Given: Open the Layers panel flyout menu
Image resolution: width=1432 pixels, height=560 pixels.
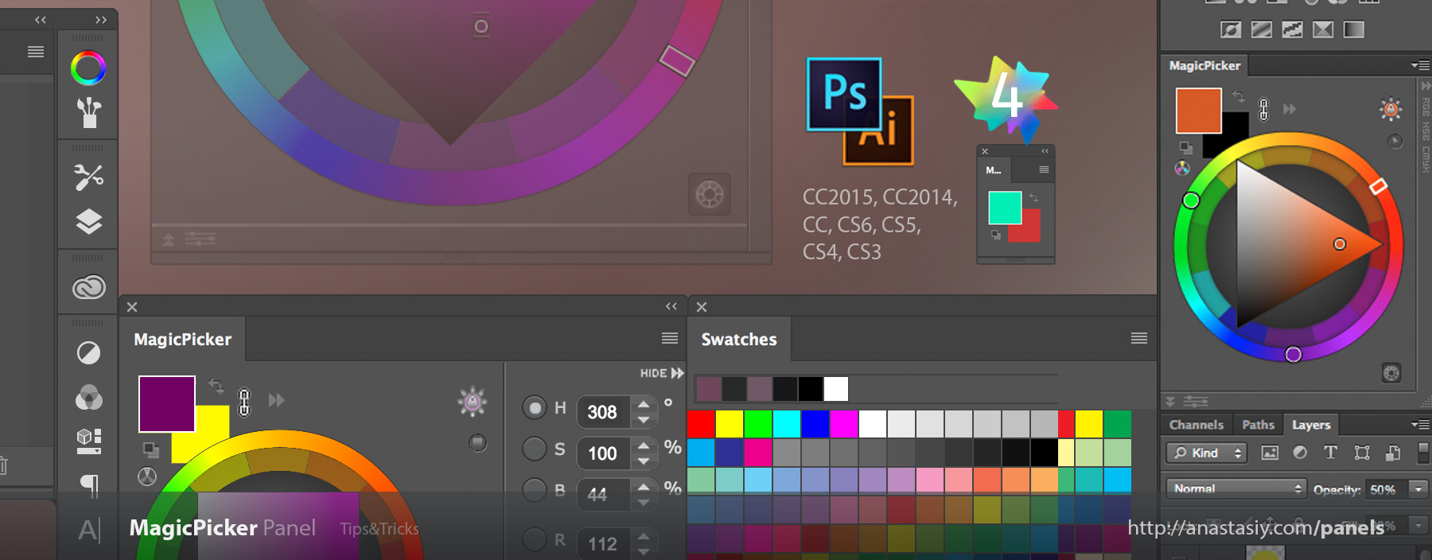Looking at the screenshot, I should 1420,425.
